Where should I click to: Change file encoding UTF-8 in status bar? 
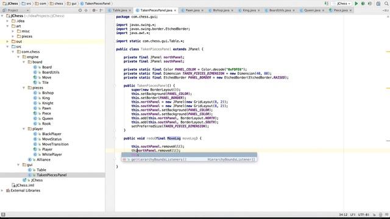click(x=363, y=215)
